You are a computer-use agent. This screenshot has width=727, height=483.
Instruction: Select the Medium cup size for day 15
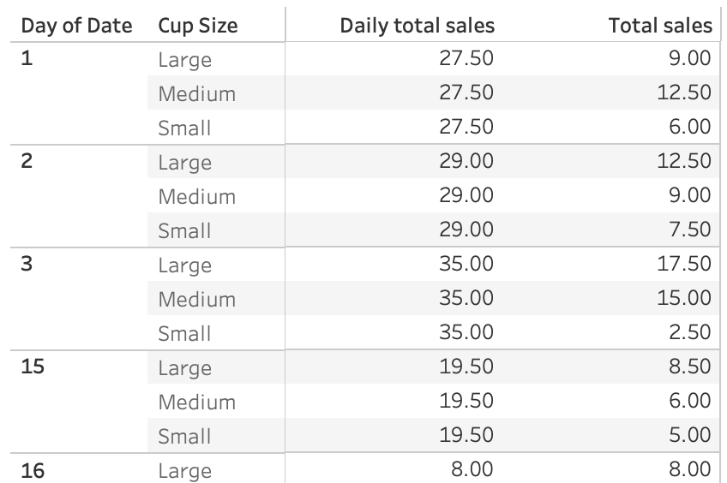(x=196, y=402)
